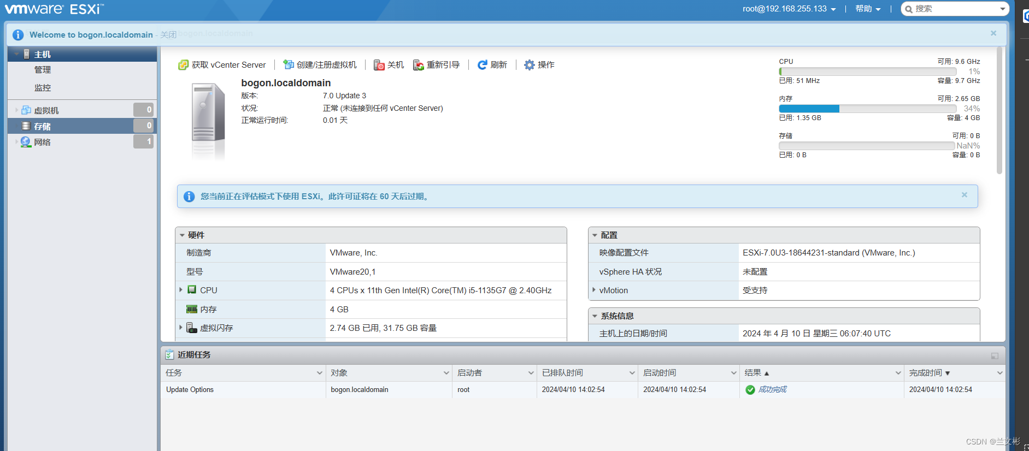1029x451 pixels.
Task: Click the ESXi-7.0U3-18644231-standard image profile value
Action: point(828,253)
